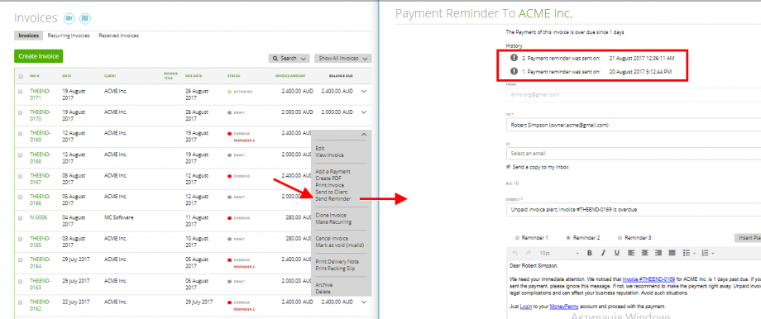This screenshot has height=319, width=761.
Task: Click the grey draft dot for THEEND-0170
Action: (229, 112)
